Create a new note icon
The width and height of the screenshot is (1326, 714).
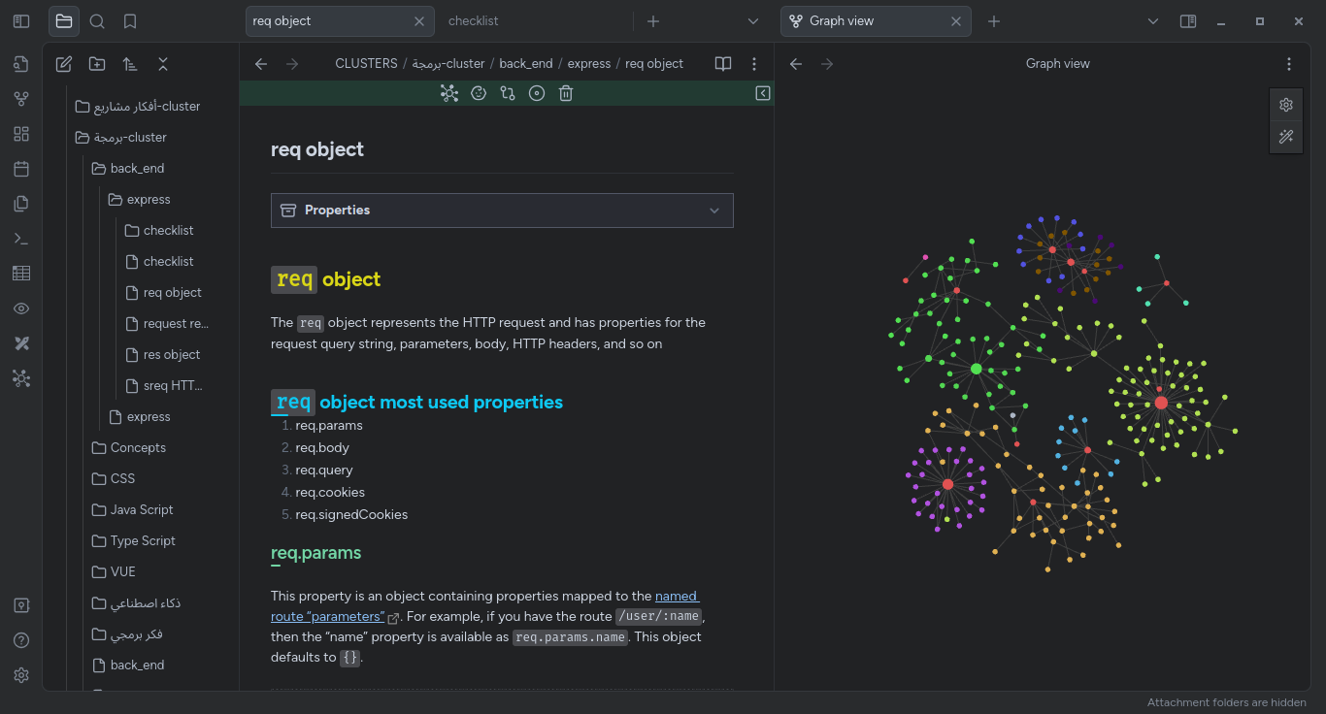[64, 64]
